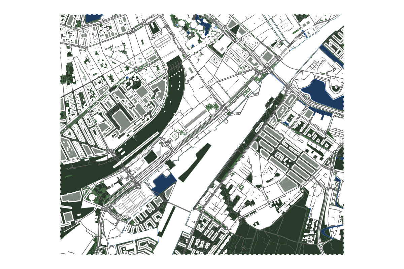The image size is (404, 269).
Task: Click the long hatched grey strip along the diagonal road
Action: [195, 118]
